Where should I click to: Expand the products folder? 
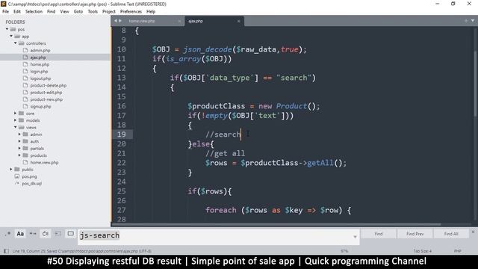coord(20,155)
